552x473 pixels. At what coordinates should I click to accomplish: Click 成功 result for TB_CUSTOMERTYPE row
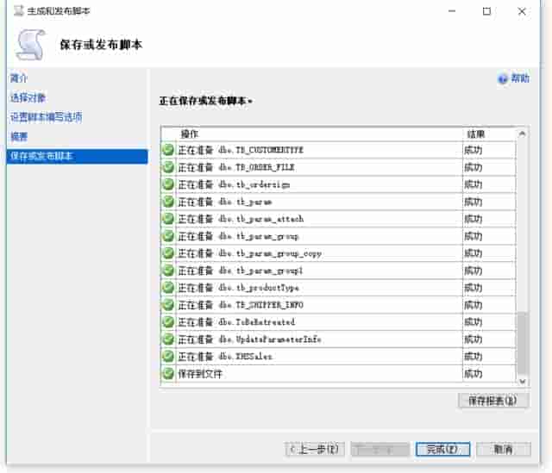(x=473, y=150)
